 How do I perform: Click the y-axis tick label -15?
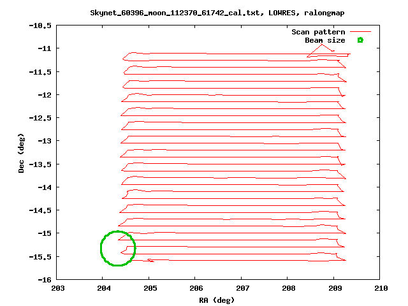click(45, 233)
